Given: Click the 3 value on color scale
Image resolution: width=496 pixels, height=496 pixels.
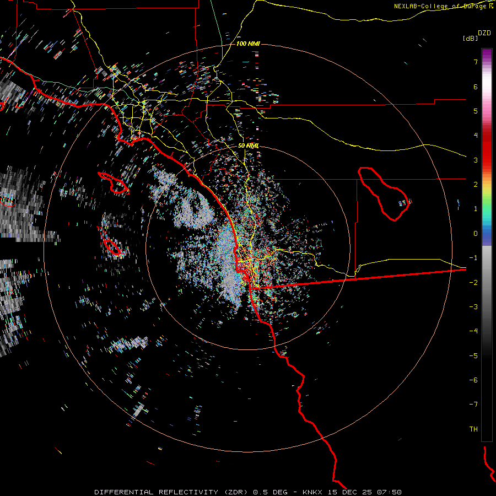Looking at the screenshot, I should coord(476,160).
